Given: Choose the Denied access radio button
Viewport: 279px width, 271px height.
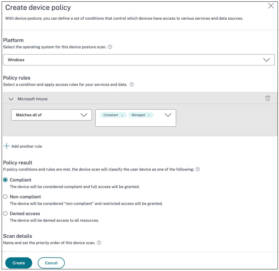Looking at the screenshot, I should [x=5, y=213].
